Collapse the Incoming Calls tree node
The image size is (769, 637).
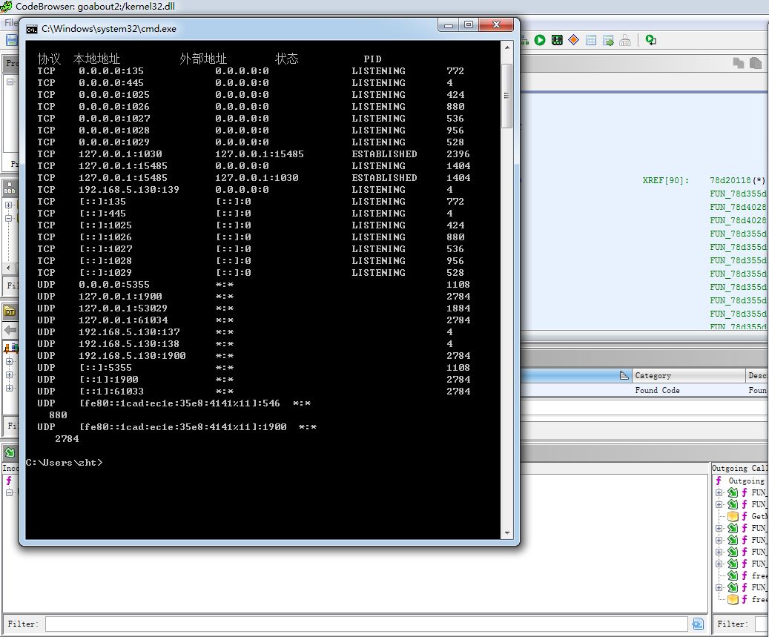[9, 492]
